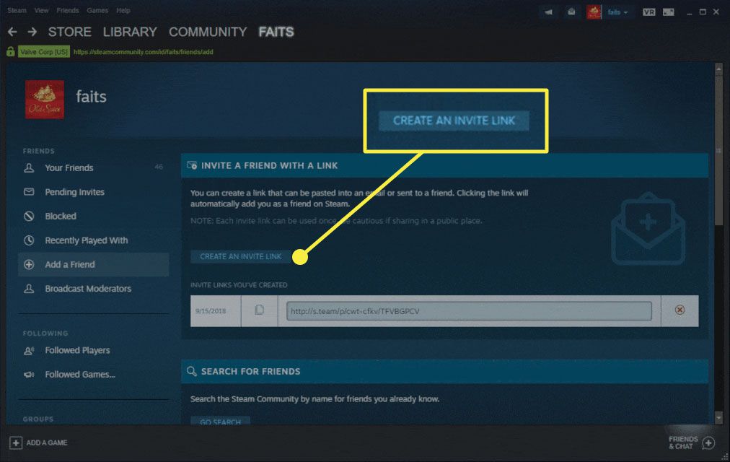Go back with the left arrow

(x=12, y=32)
